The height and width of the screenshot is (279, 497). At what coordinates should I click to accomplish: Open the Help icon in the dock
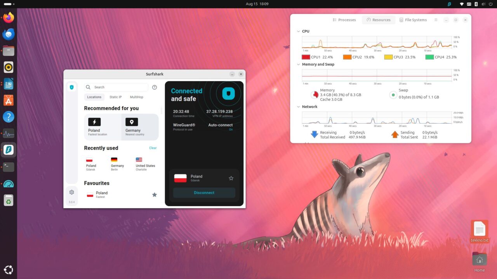coord(9,117)
